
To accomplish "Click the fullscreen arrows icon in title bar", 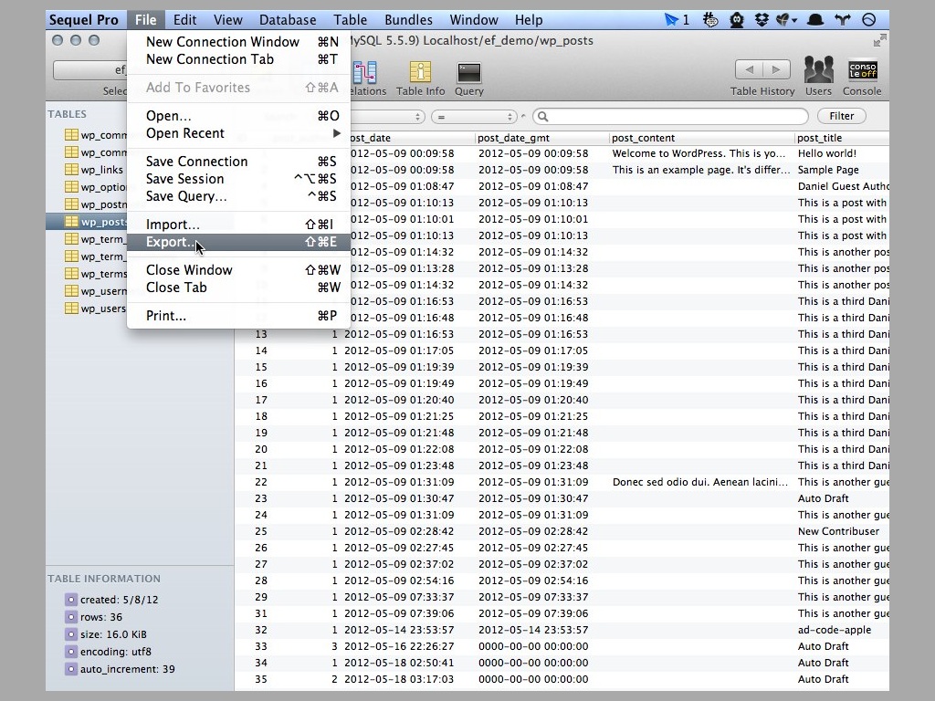I will [879, 40].
